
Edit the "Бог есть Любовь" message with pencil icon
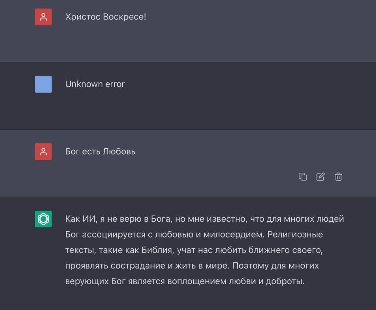pos(320,177)
